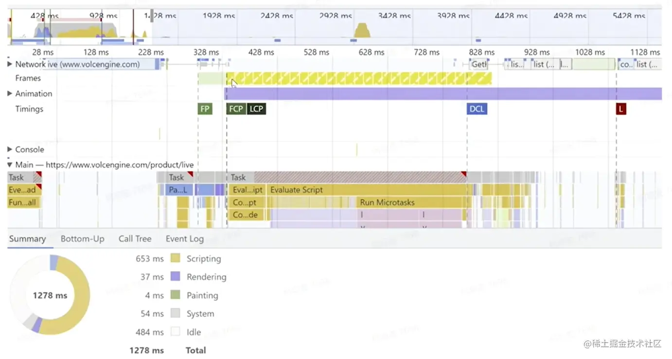Click the DCL timing marker

(477, 109)
